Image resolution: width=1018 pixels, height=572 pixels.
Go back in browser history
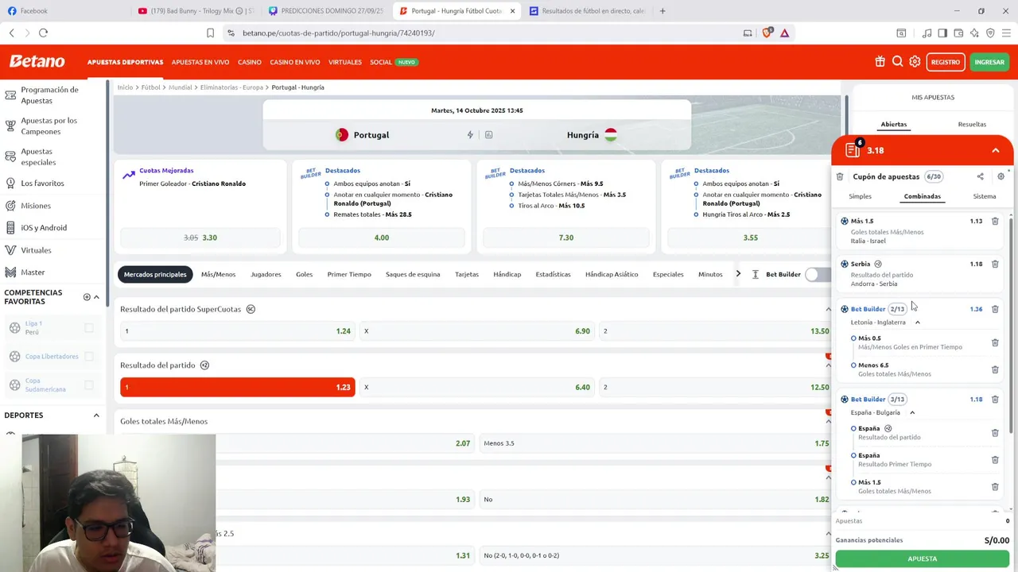[x=12, y=33]
